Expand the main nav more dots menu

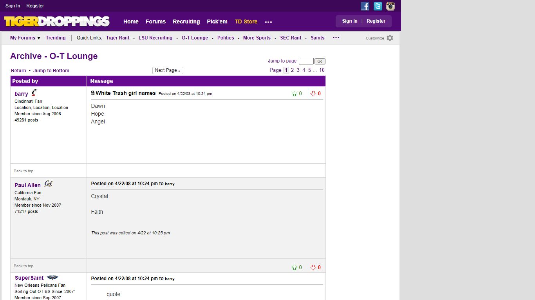268,22
